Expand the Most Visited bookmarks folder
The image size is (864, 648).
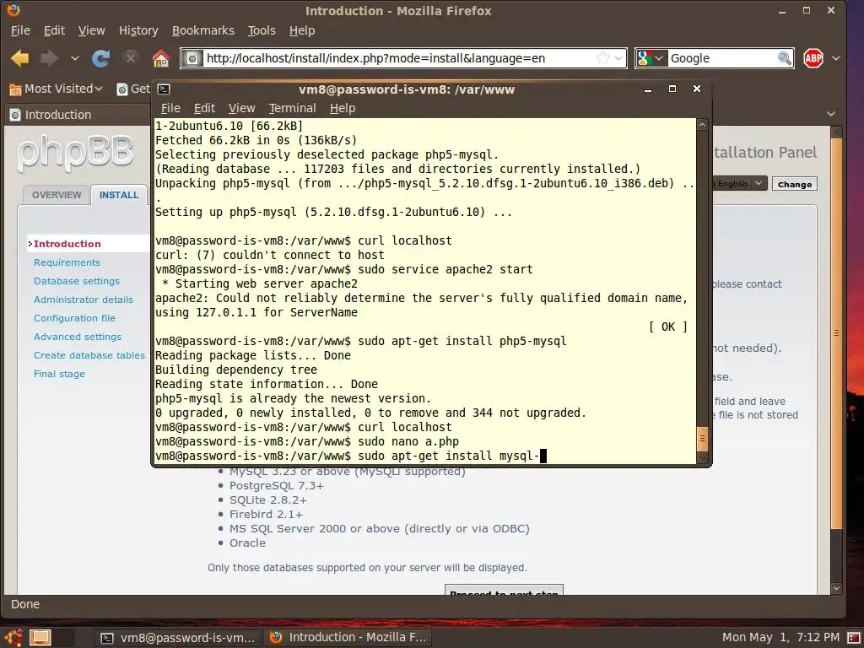pyautogui.click(x=57, y=89)
